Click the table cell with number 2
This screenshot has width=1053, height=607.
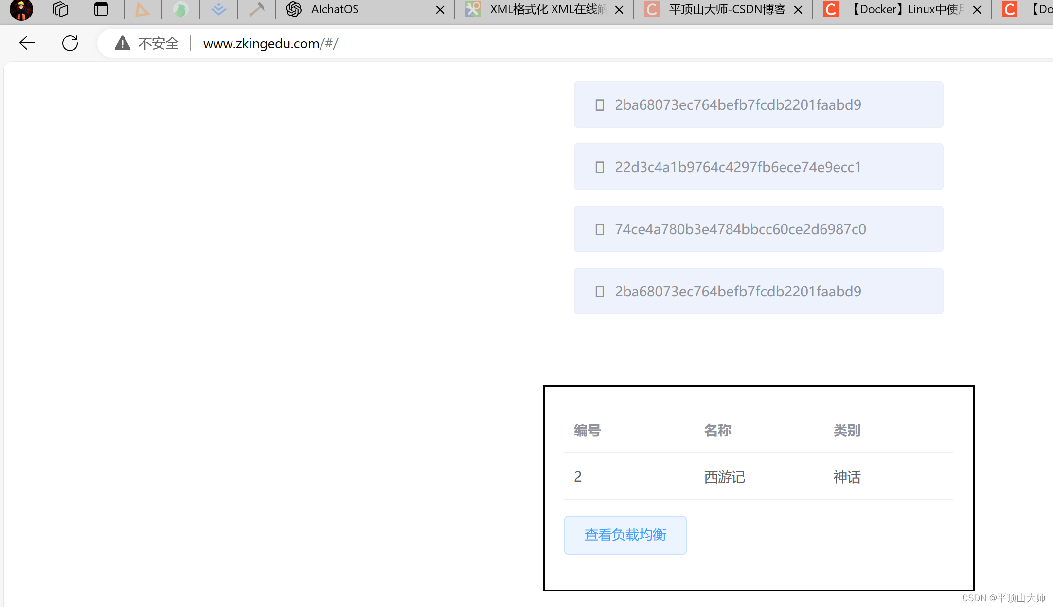(578, 477)
